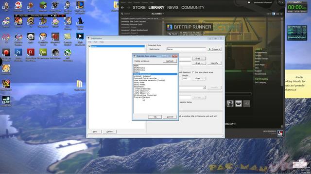Open the Achievements link in Steam
Screen dimensions: 311x174
click(x=260, y=53)
